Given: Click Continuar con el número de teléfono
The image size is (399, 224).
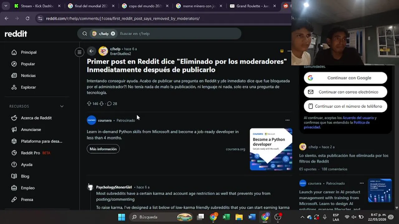Looking at the screenshot, I should click(x=345, y=106).
